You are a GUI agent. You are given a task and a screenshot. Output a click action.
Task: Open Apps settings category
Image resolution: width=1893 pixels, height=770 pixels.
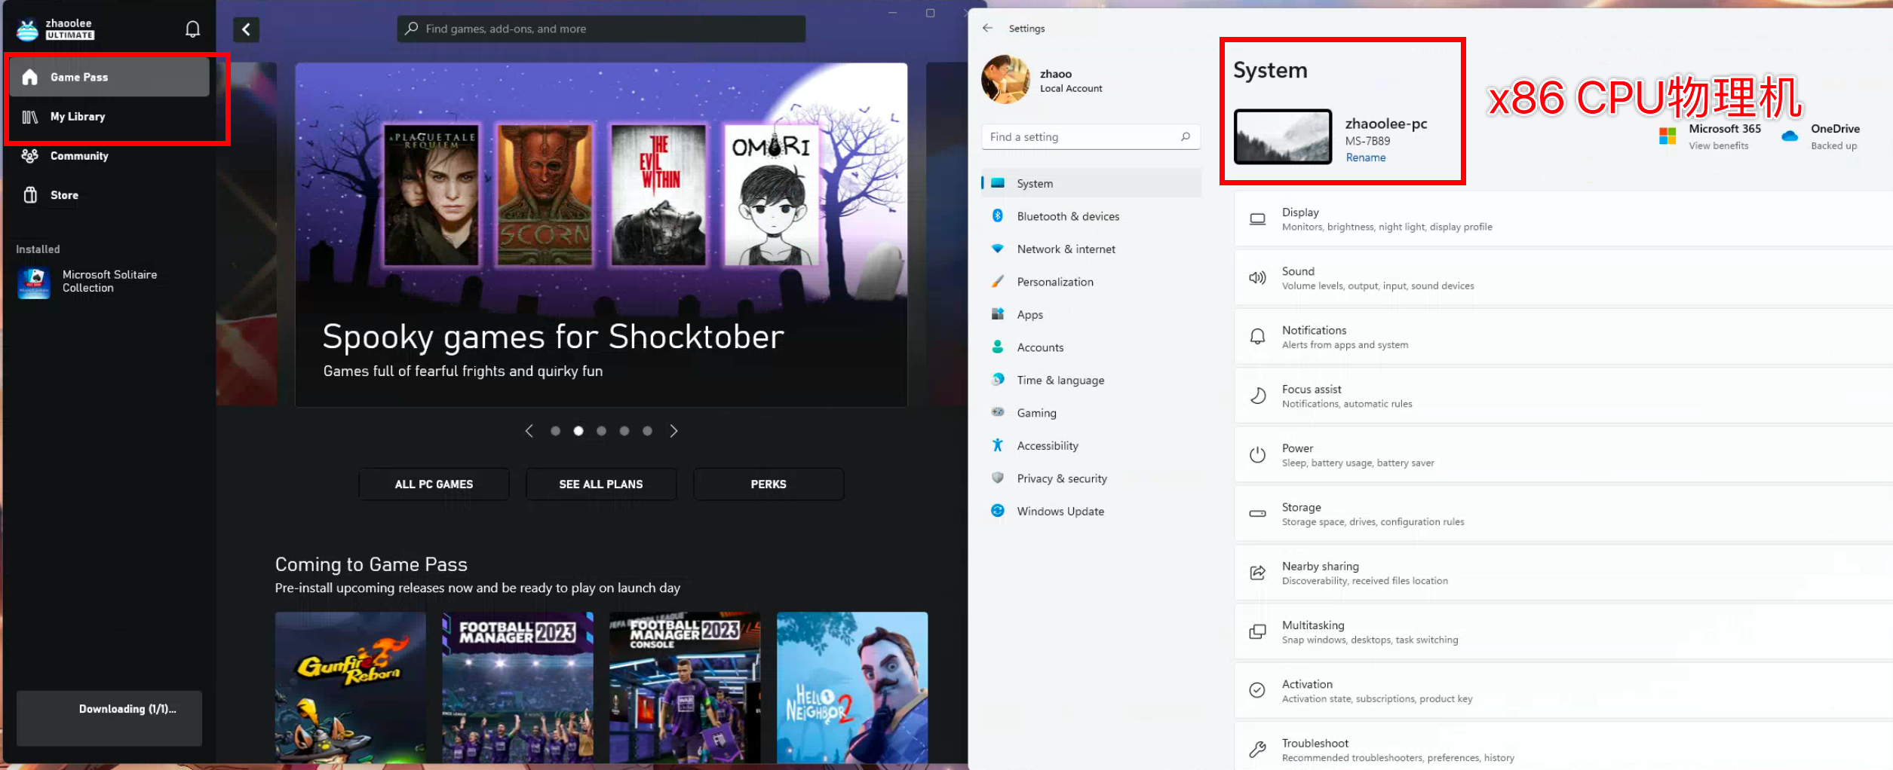click(1091, 314)
